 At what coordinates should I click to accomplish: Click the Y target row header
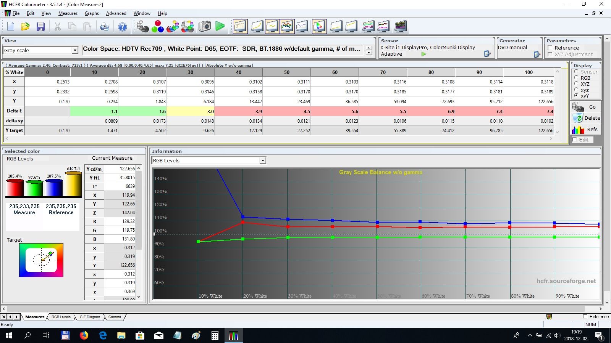pyautogui.click(x=15, y=130)
